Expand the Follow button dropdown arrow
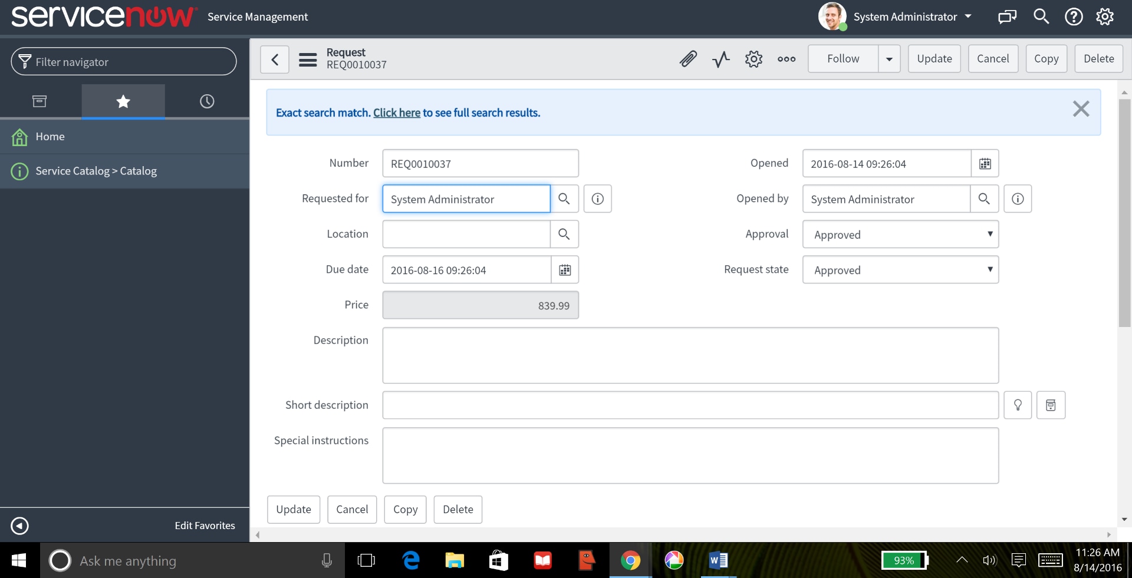Screen dimensions: 1132x578 [889, 59]
